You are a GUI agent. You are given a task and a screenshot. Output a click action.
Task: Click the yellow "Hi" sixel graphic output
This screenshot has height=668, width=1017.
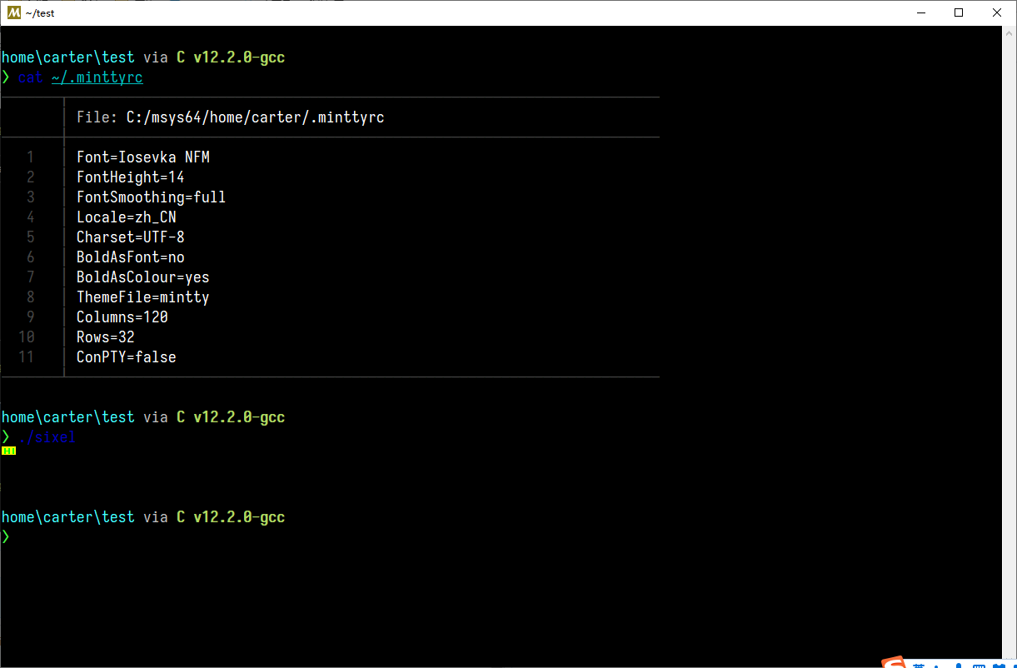pyautogui.click(x=9, y=450)
